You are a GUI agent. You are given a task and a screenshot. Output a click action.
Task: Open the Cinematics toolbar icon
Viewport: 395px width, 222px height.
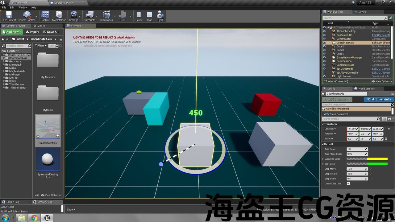[106, 16]
